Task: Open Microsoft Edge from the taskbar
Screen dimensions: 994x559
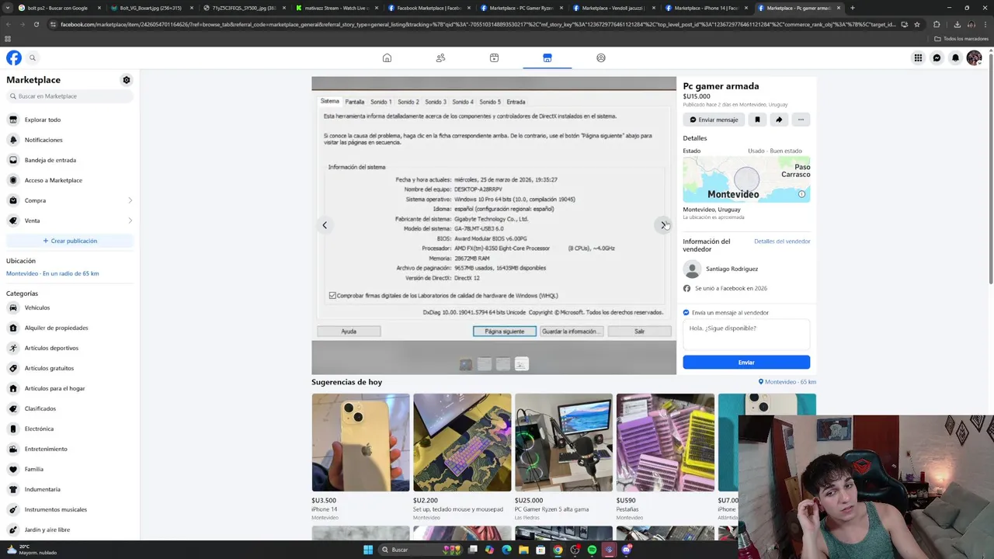Action: click(x=506, y=550)
